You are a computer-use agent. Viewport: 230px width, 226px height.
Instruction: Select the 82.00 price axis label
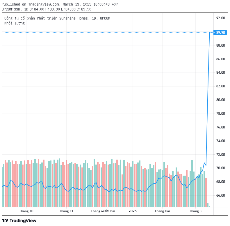(x=221, y=86)
